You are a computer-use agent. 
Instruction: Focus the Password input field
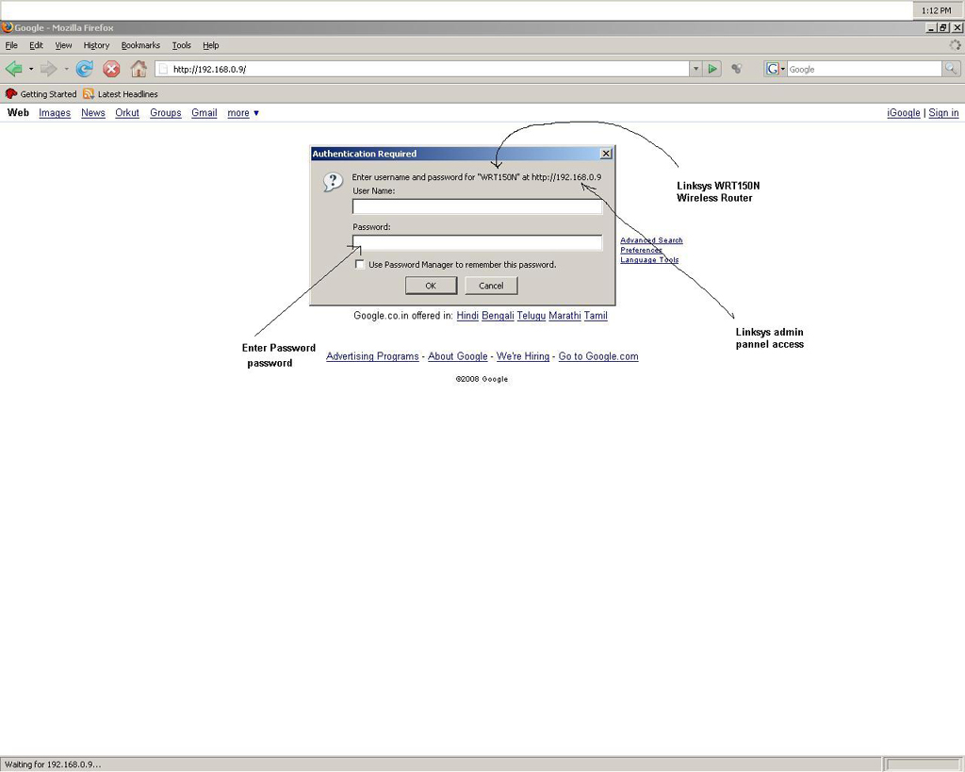[477, 243]
